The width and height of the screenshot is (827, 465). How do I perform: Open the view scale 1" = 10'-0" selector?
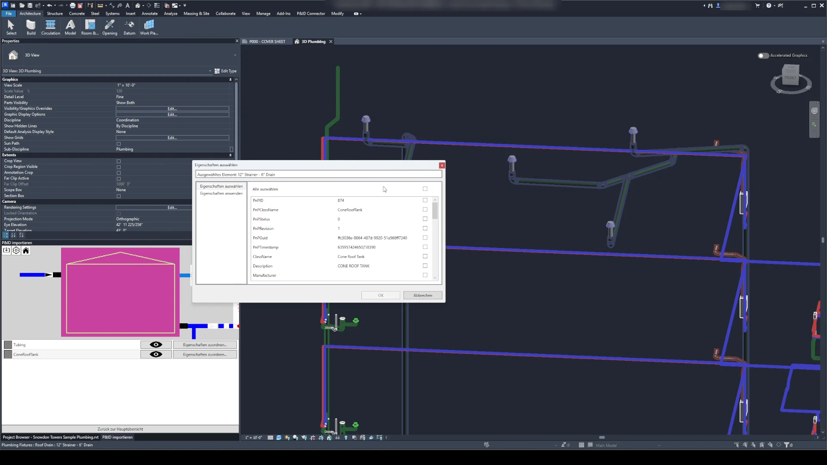point(253,437)
